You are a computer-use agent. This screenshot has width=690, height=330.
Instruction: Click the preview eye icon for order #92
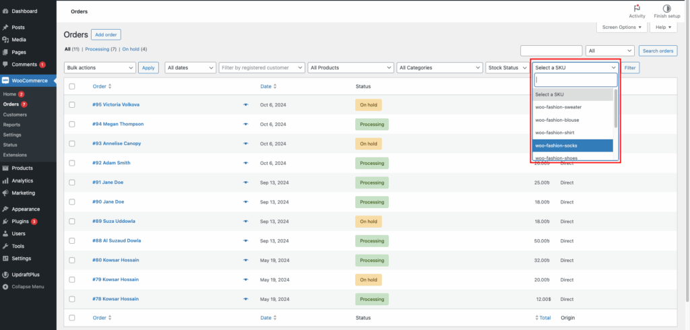point(245,163)
